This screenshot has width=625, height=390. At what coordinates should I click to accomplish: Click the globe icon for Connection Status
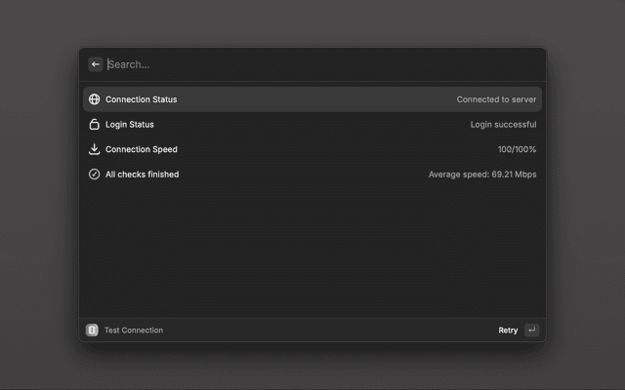(x=95, y=99)
